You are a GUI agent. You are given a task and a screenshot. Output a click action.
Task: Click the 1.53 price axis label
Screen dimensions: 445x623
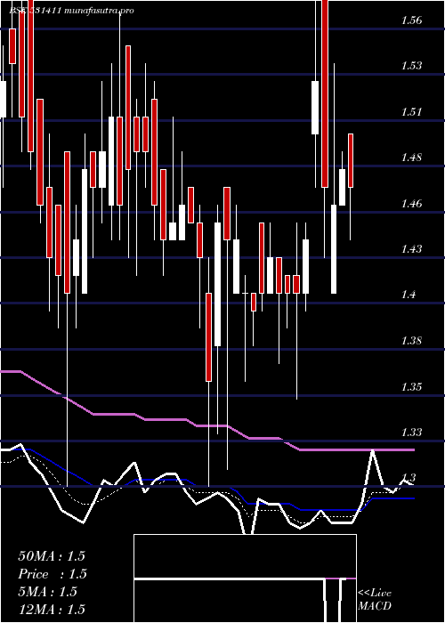coord(411,66)
